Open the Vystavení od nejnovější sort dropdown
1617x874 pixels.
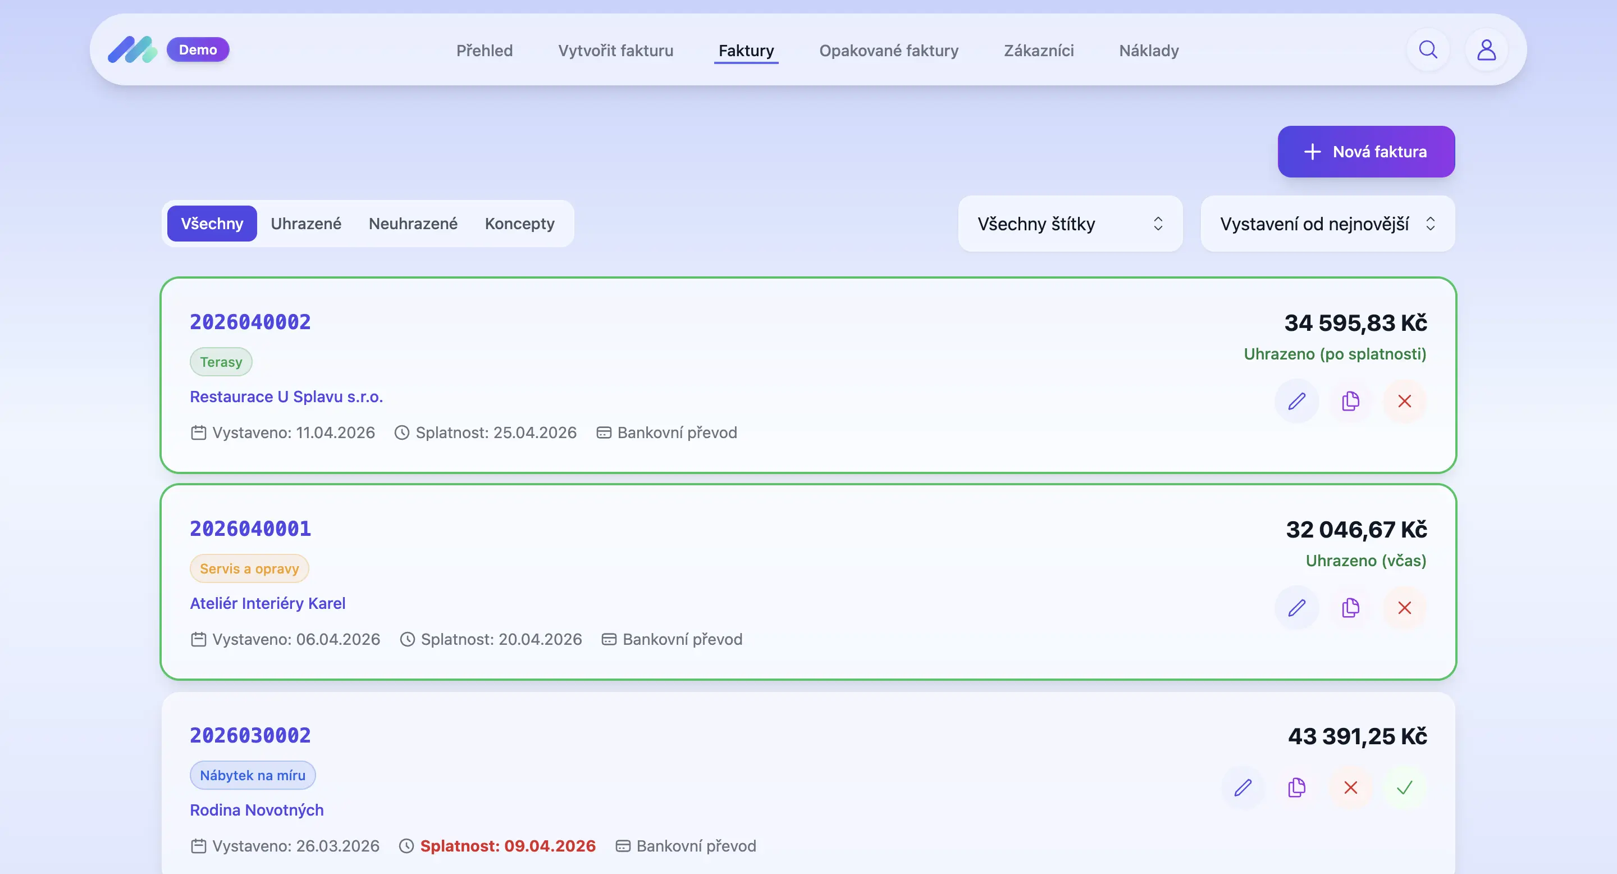click(1327, 224)
